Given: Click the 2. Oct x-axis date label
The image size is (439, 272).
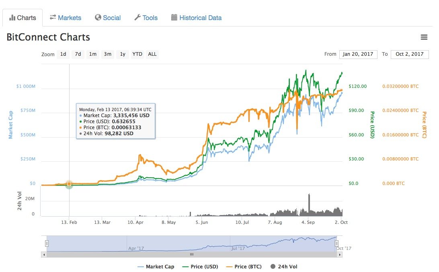Looking at the screenshot, I should click(341, 222).
